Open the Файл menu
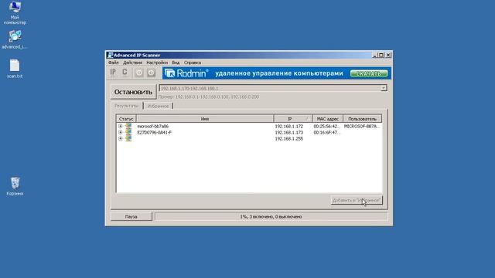The image size is (495, 278). tap(114, 63)
